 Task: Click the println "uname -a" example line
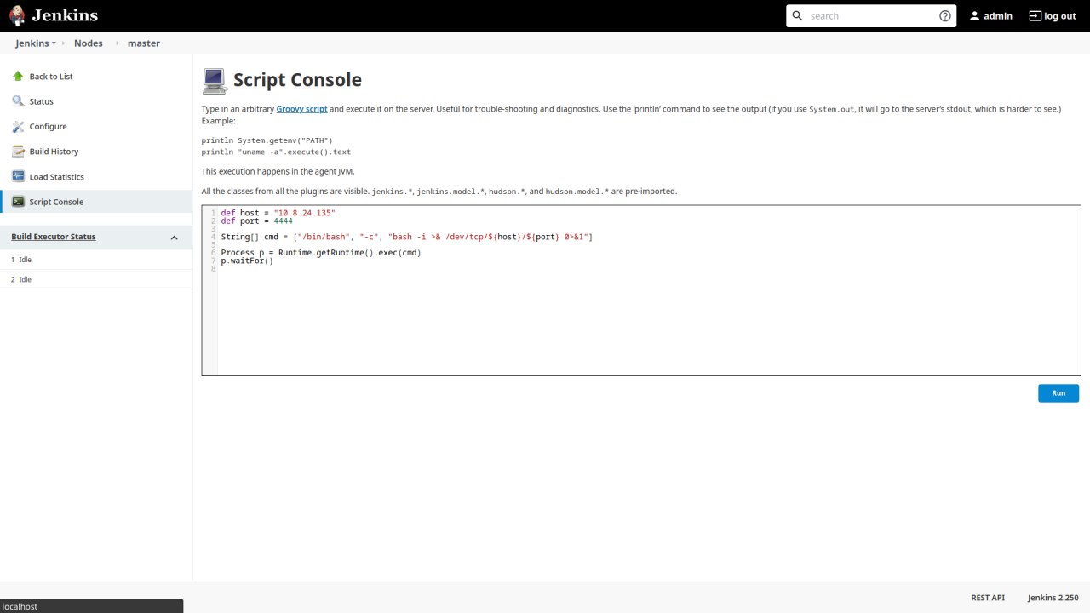[276, 152]
